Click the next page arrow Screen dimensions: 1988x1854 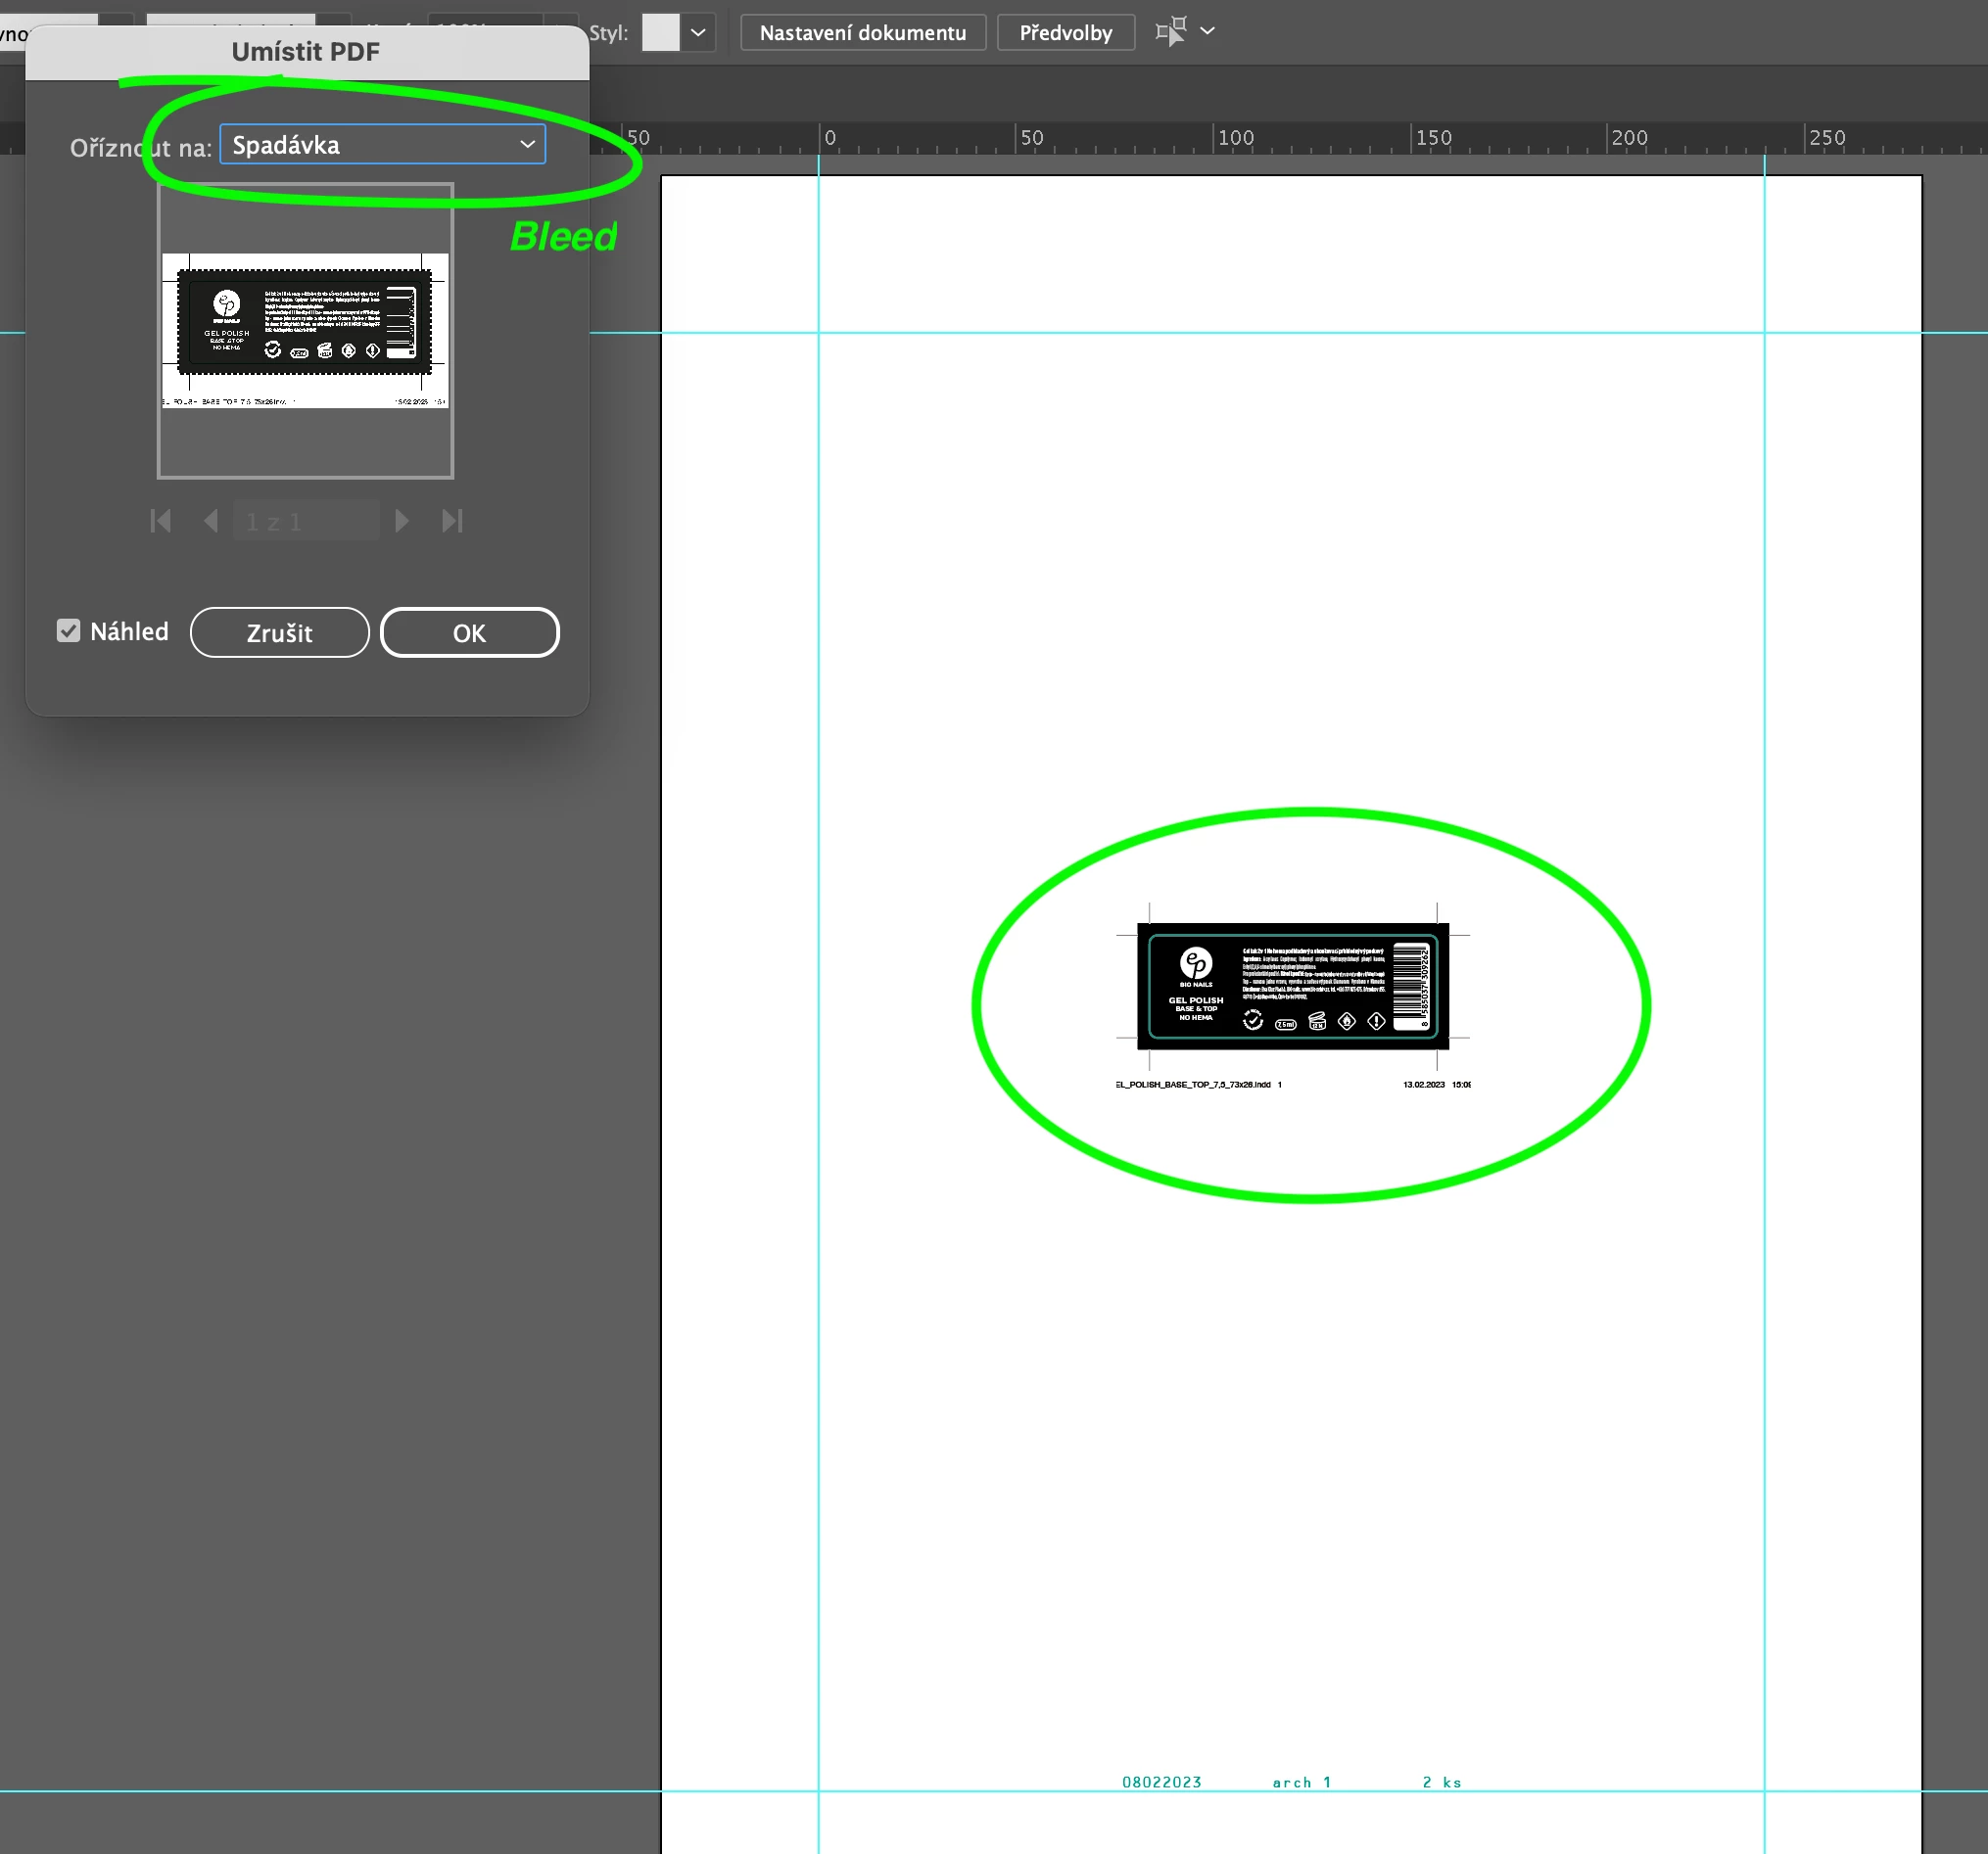[x=402, y=521]
